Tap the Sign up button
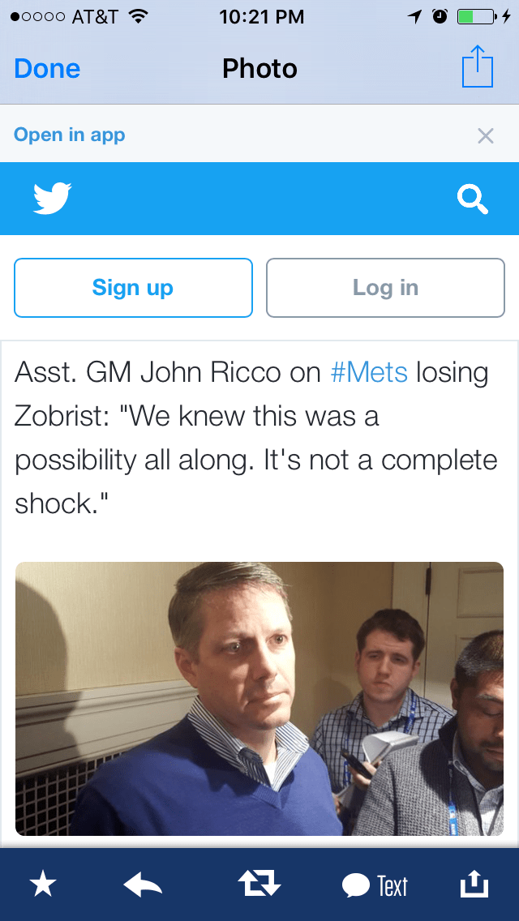 [133, 288]
